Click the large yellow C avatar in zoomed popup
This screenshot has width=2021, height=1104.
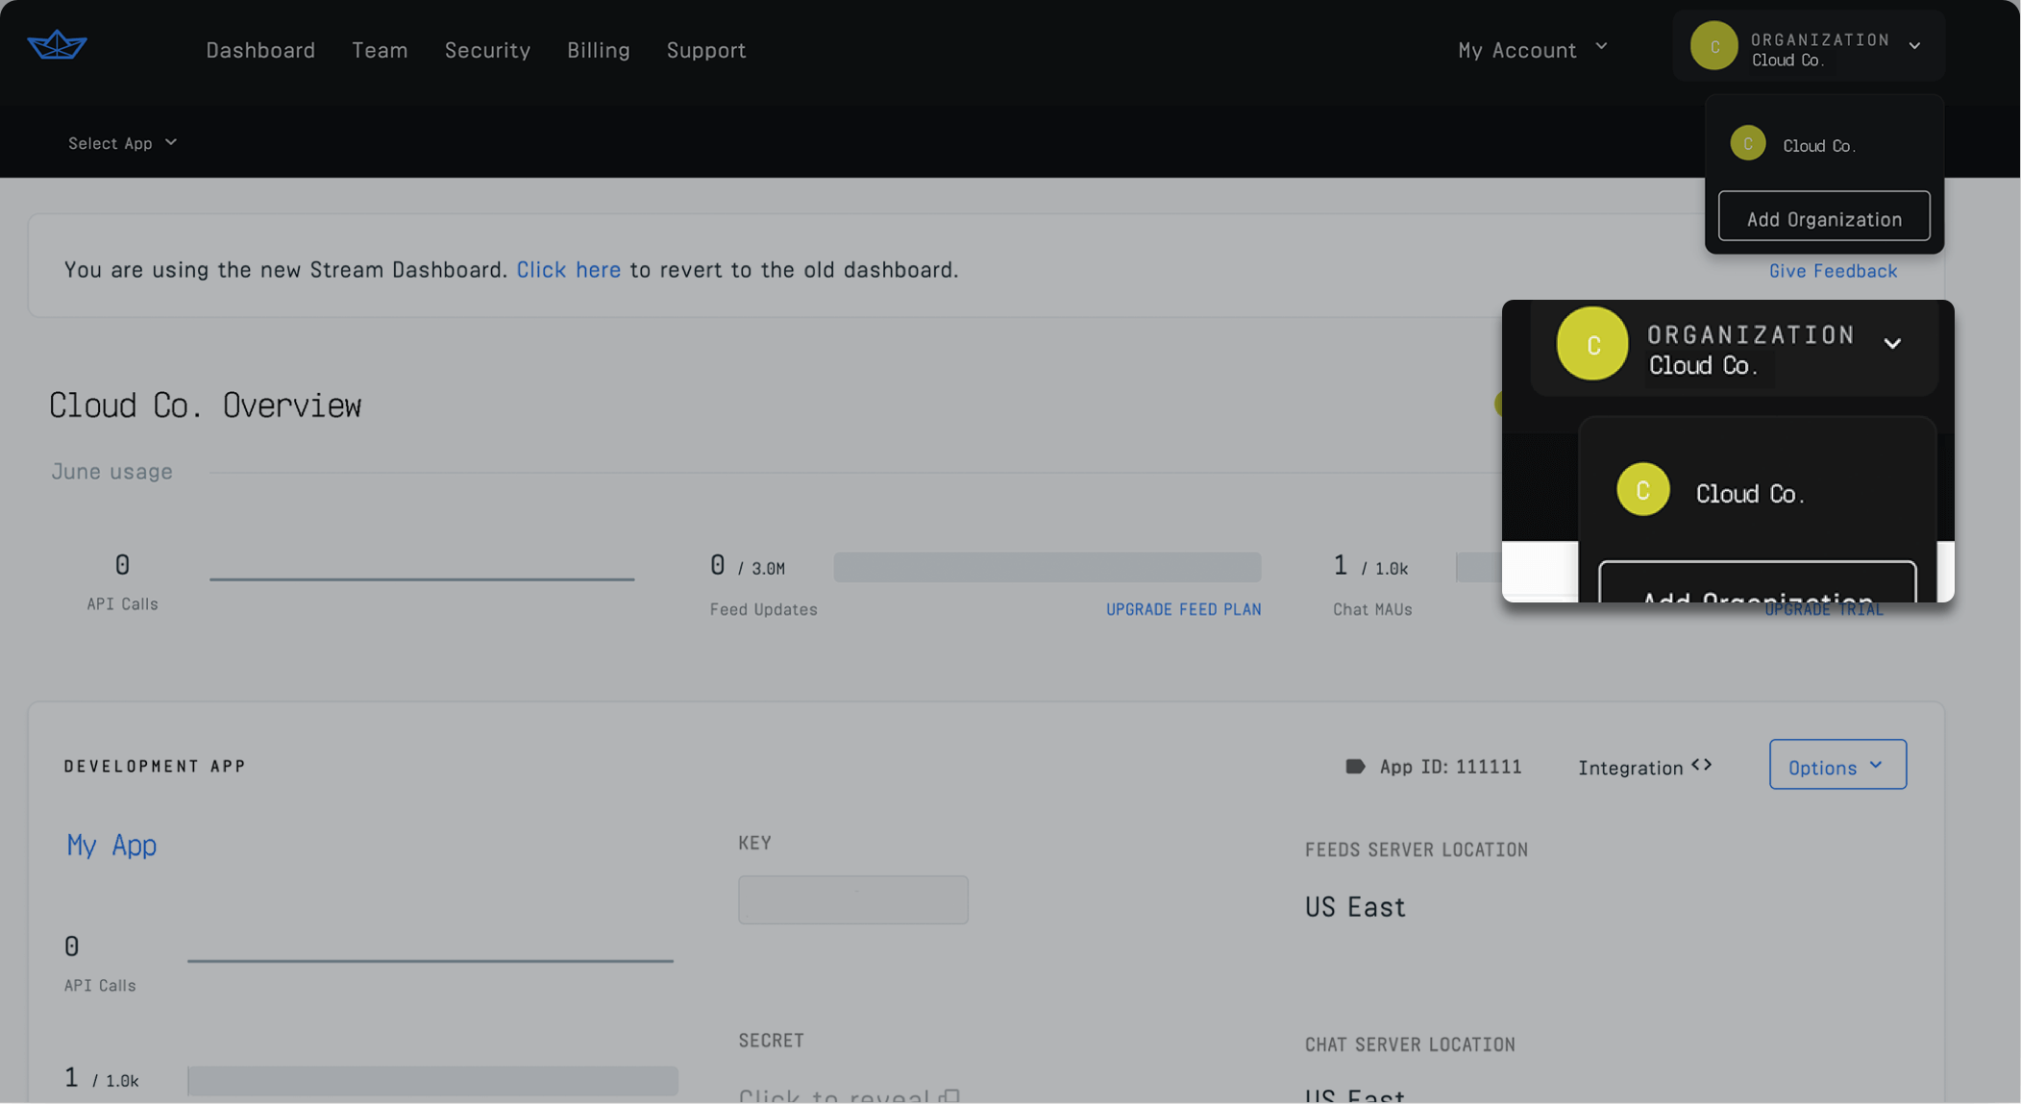coord(1591,344)
